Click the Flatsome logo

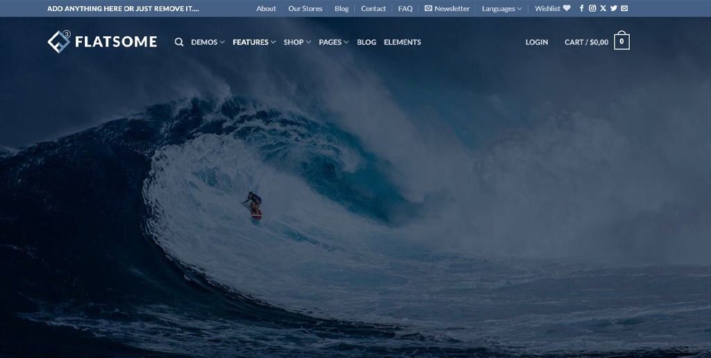(103, 42)
